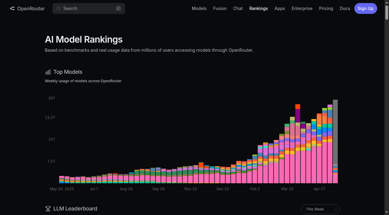Click the 30T axis label
The width and height of the screenshot is (389, 215).
[52, 98]
